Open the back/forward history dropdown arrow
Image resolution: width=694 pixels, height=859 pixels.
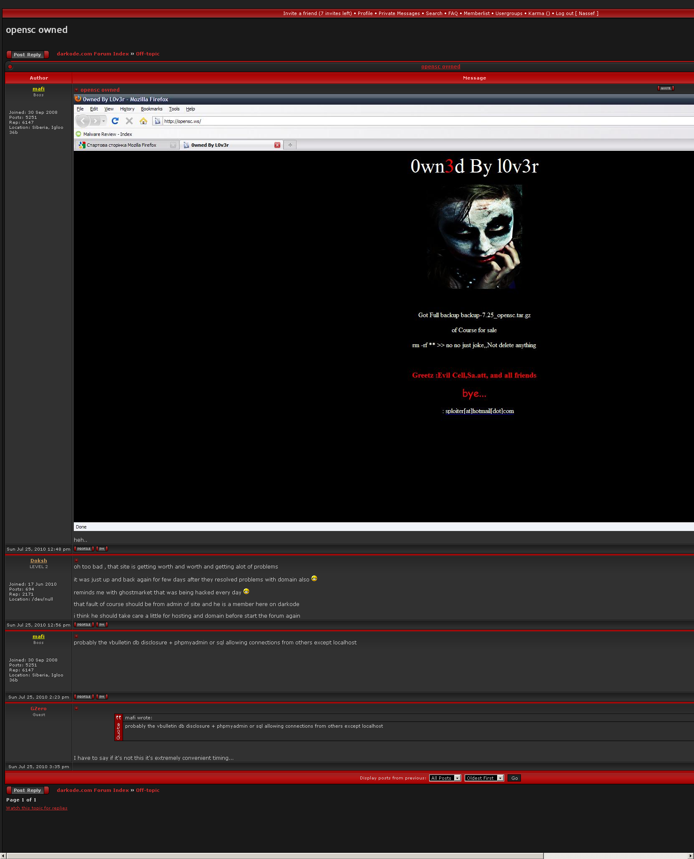coord(103,121)
